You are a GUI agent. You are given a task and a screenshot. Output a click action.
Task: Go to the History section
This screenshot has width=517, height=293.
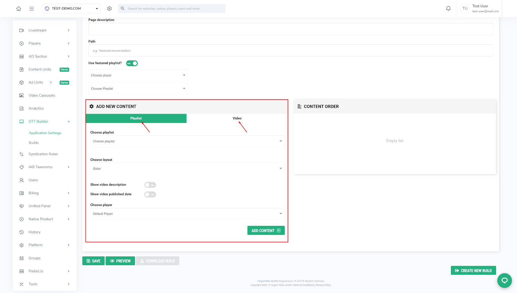pos(34,232)
